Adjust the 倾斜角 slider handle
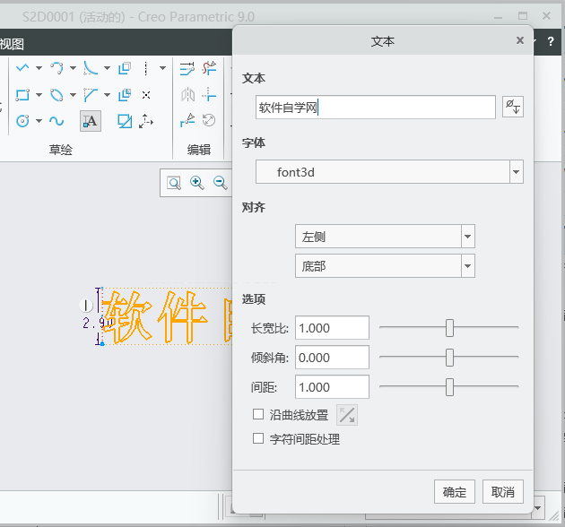 click(x=449, y=358)
